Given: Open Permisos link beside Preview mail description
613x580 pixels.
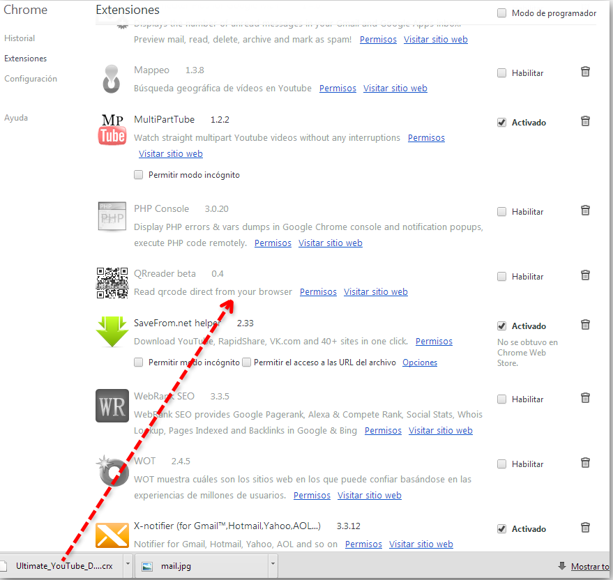Looking at the screenshot, I should [378, 40].
